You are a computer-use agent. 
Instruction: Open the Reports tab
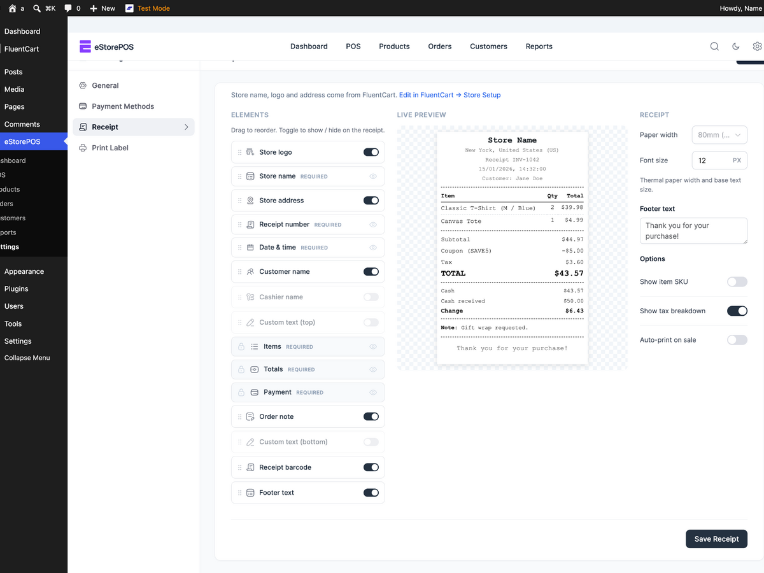(x=539, y=46)
